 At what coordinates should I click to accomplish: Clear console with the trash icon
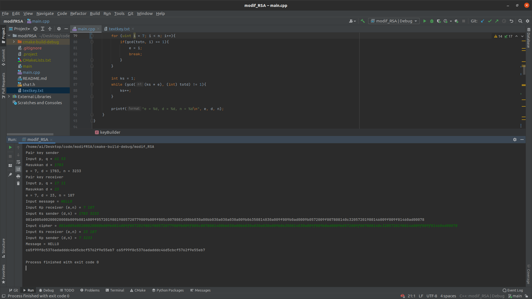tap(18, 183)
